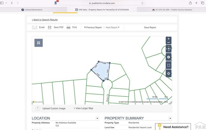Image resolution: width=206 pixels, height=130 pixels.
Task: Click the locate crosshair map icon
Action: click(x=169, y=74)
